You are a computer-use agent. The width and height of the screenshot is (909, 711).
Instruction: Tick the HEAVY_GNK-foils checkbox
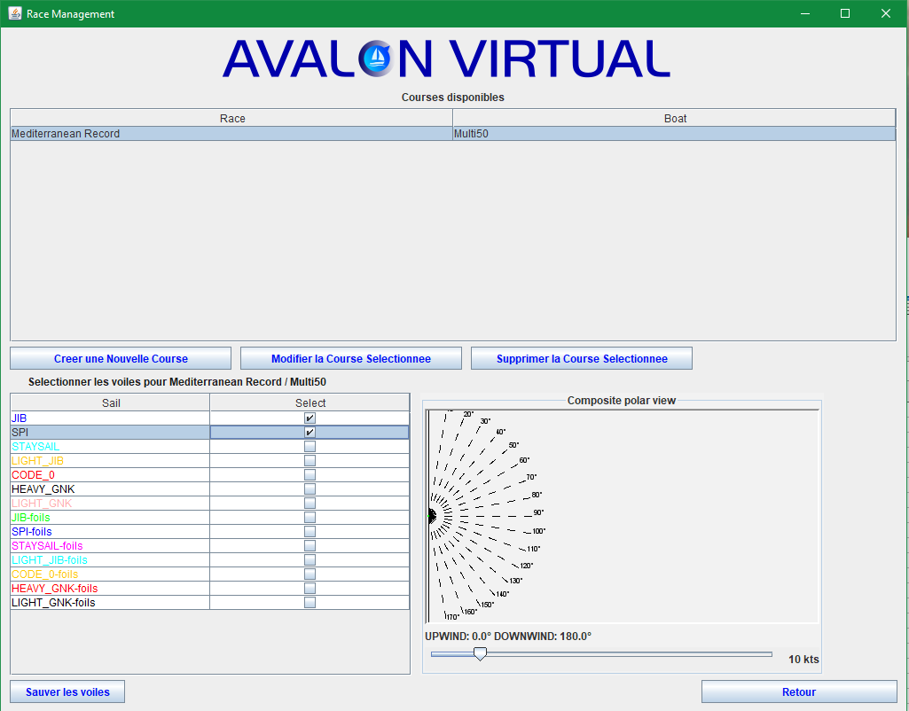[310, 588]
